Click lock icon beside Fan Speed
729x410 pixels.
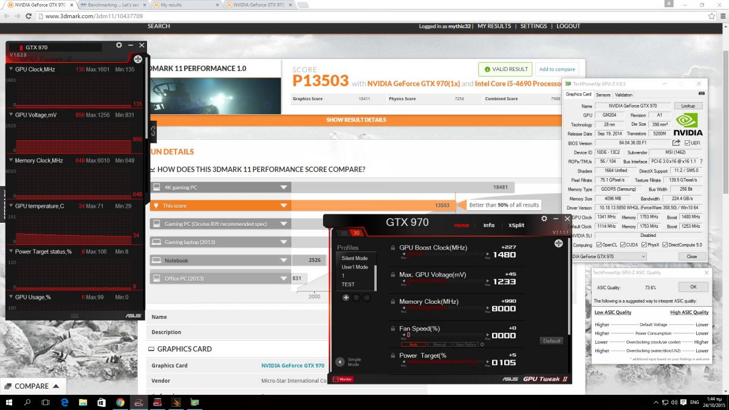[x=393, y=329]
